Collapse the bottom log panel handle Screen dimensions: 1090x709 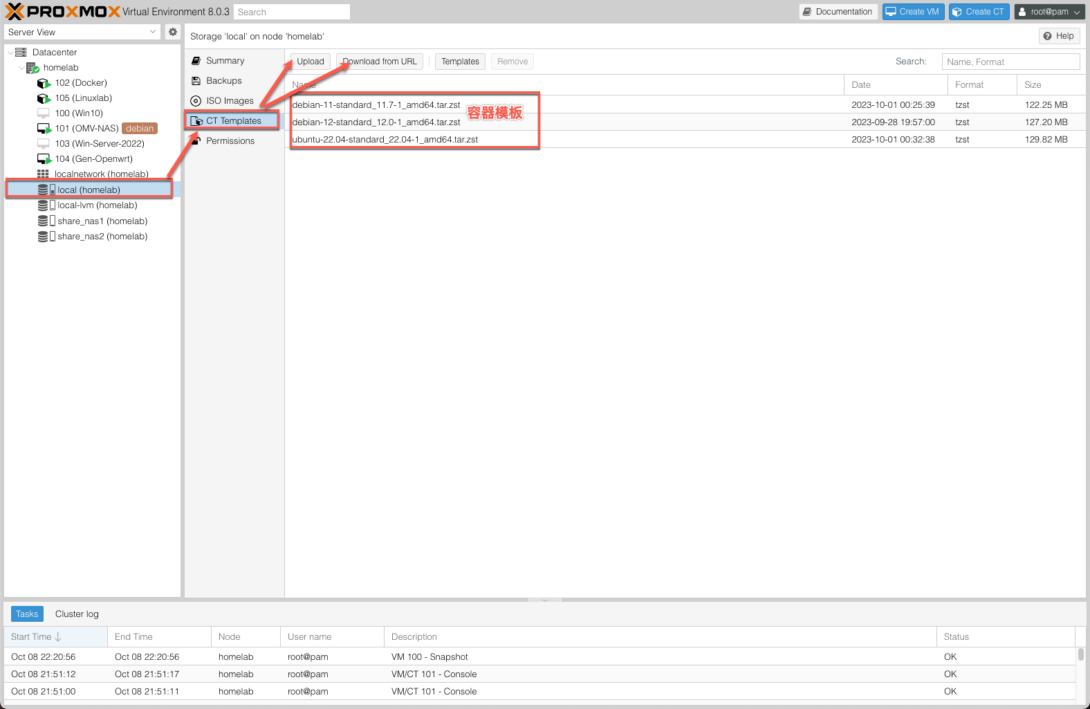click(x=545, y=600)
